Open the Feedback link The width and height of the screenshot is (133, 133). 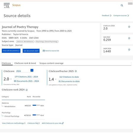point(107,16)
